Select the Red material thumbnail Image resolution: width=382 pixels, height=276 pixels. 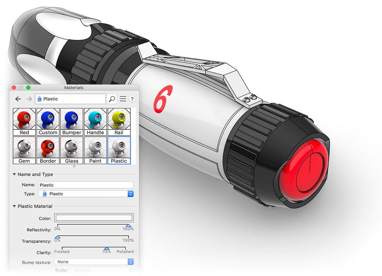point(24,121)
